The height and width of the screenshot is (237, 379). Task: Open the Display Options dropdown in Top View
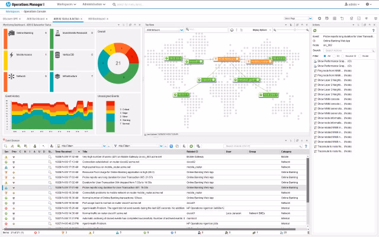click(x=261, y=29)
